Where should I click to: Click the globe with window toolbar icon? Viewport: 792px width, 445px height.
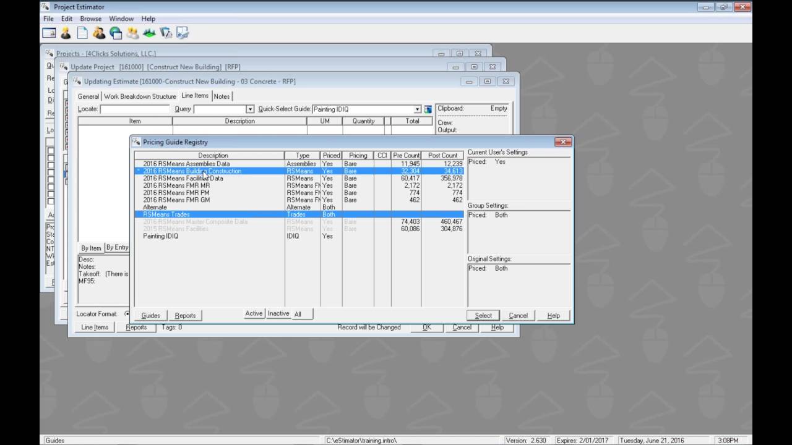[x=116, y=33]
